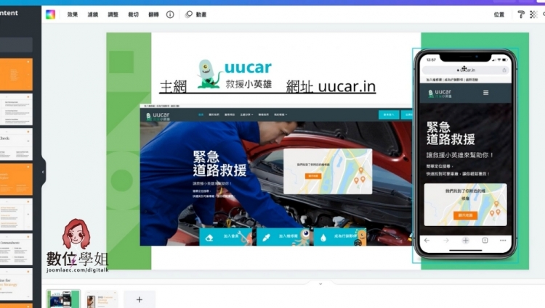The height and width of the screenshot is (308, 545).
Task: Select the first orange template thumbnail
Action: point(16,74)
